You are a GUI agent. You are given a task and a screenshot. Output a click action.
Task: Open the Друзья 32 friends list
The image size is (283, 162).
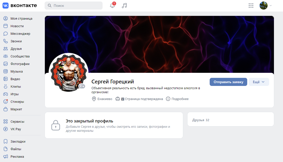[x=201, y=120]
